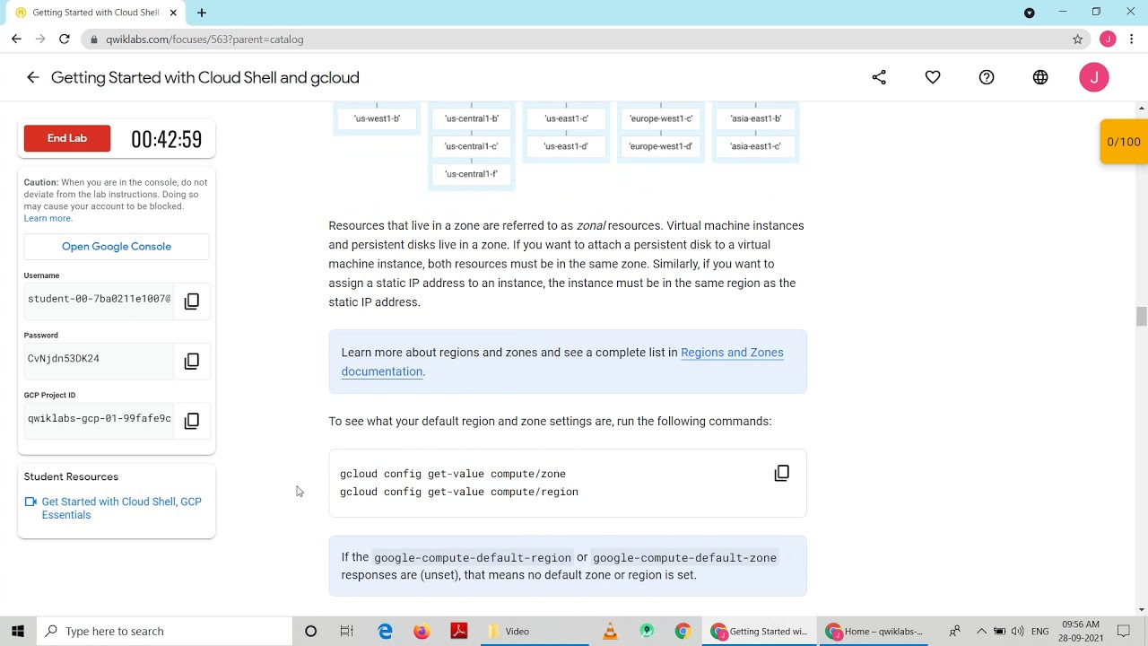Click the Windows taskbar search box

pos(164,631)
